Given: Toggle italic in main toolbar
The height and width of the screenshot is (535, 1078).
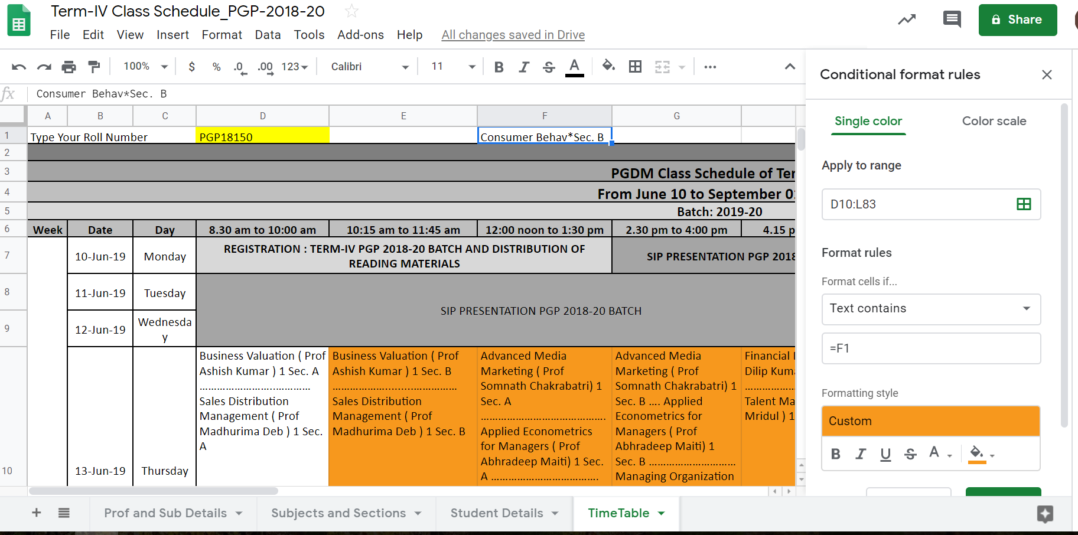Looking at the screenshot, I should [524, 67].
